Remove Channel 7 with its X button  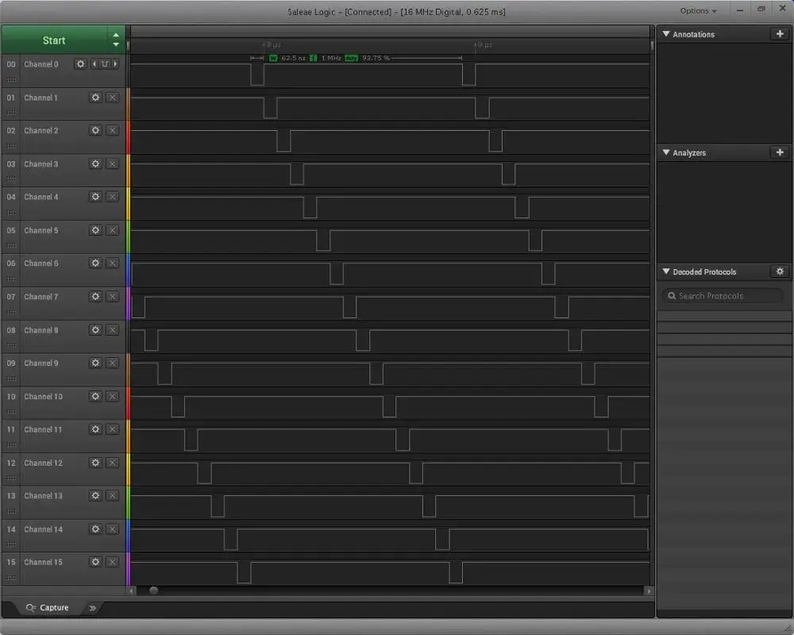pyautogui.click(x=113, y=296)
